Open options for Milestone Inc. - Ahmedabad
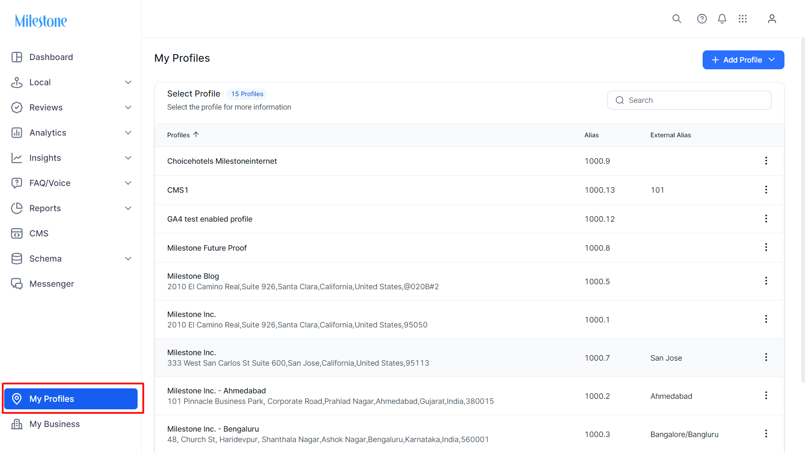Viewport: 805px width, 453px height. tap(766, 395)
